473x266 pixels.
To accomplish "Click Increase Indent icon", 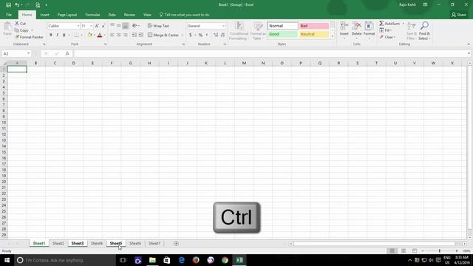I will click(x=141, y=35).
